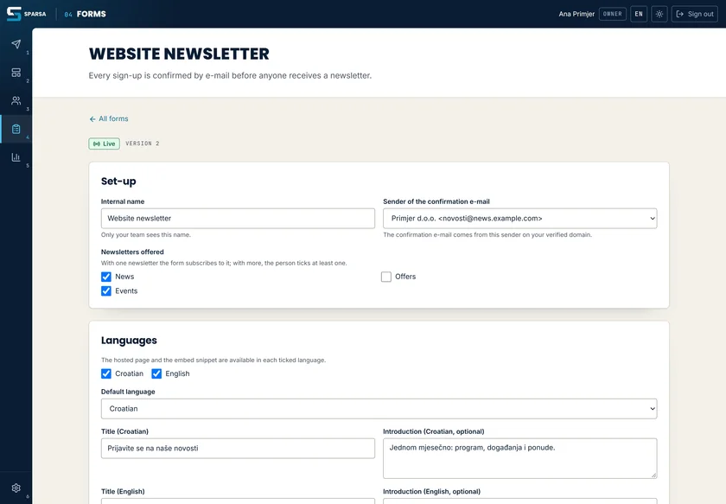
Task: Click the Newsletters offered label
Action: (132, 252)
